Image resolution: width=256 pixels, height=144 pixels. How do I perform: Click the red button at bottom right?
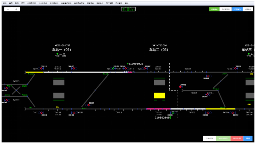(237, 139)
